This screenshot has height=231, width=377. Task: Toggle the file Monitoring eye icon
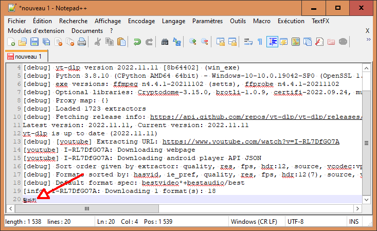(x=343, y=42)
